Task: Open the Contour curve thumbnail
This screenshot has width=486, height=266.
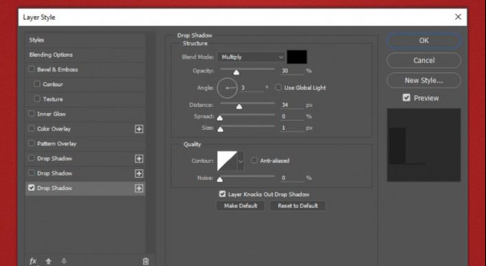Action: [227, 161]
